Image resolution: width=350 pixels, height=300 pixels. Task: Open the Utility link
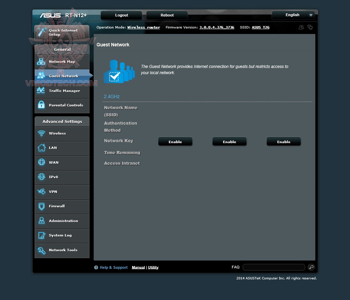point(153,267)
